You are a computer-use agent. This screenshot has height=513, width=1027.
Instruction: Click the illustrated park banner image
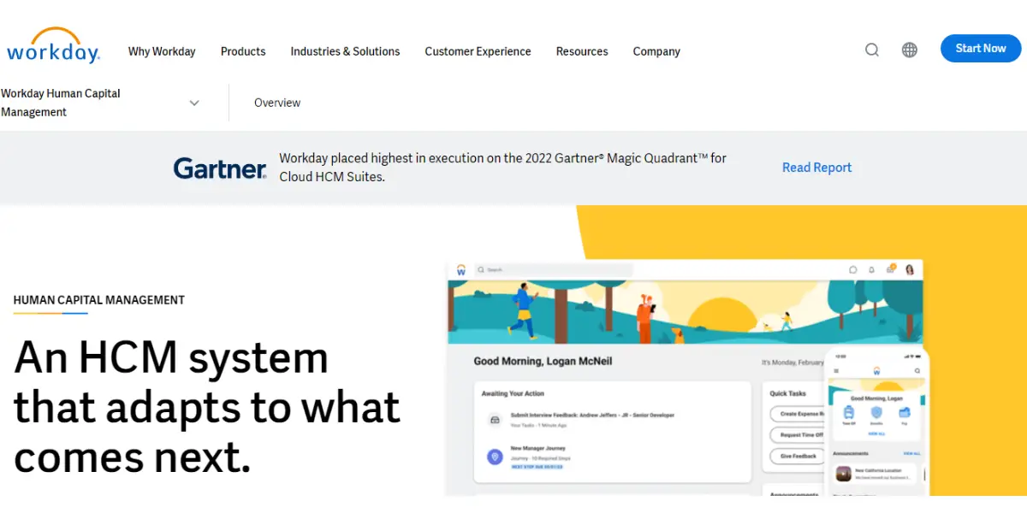[685, 313]
